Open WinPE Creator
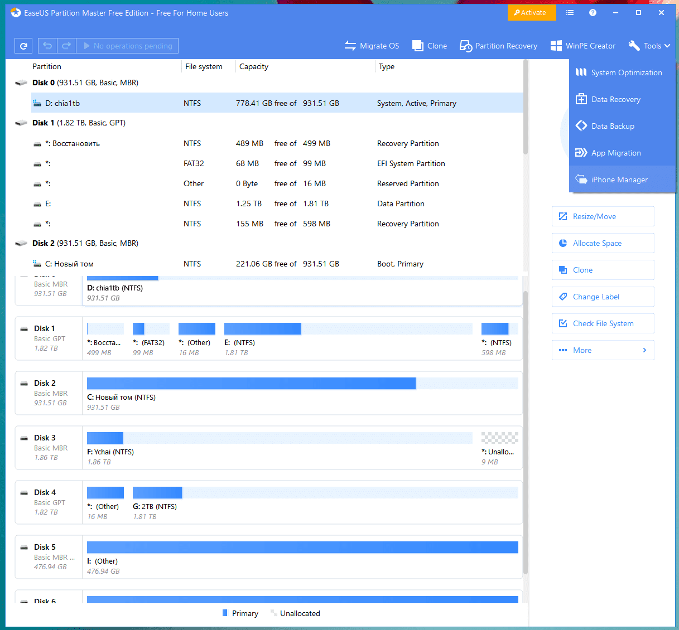 pyautogui.click(x=582, y=46)
